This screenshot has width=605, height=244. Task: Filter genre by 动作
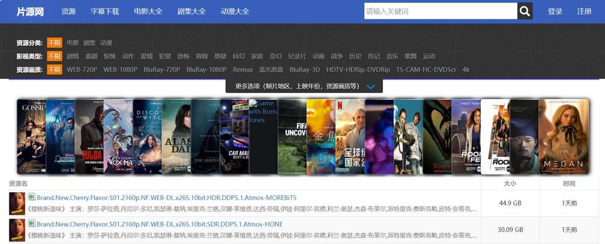click(128, 56)
